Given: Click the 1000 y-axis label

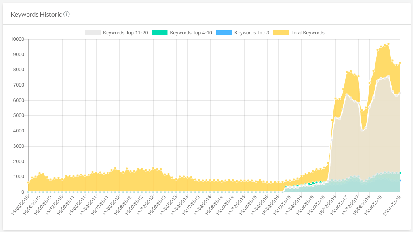Looking at the screenshot, I should [19, 177].
